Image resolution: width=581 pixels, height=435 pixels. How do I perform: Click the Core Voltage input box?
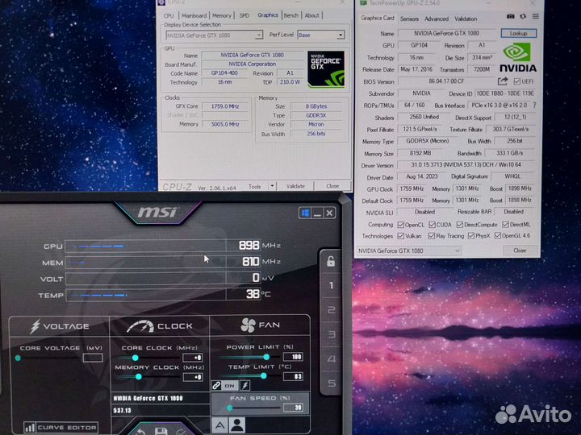93,358
